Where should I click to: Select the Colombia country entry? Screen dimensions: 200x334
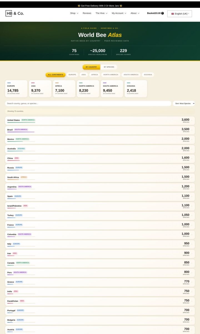100,235
